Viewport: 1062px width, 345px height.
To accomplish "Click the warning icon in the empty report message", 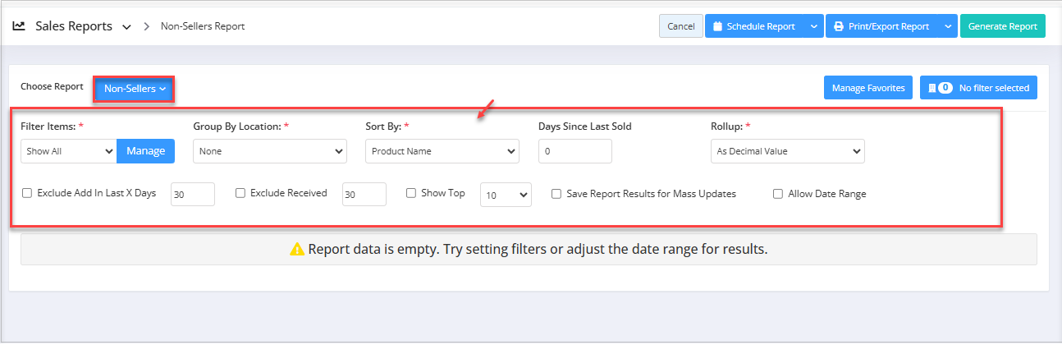I will click(x=297, y=249).
